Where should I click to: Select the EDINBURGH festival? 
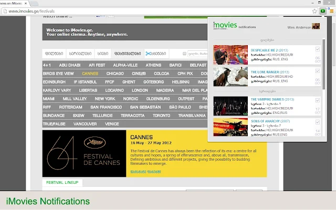pos(54,82)
